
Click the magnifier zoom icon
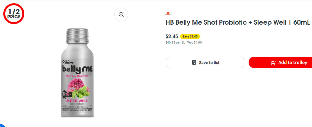(121, 15)
